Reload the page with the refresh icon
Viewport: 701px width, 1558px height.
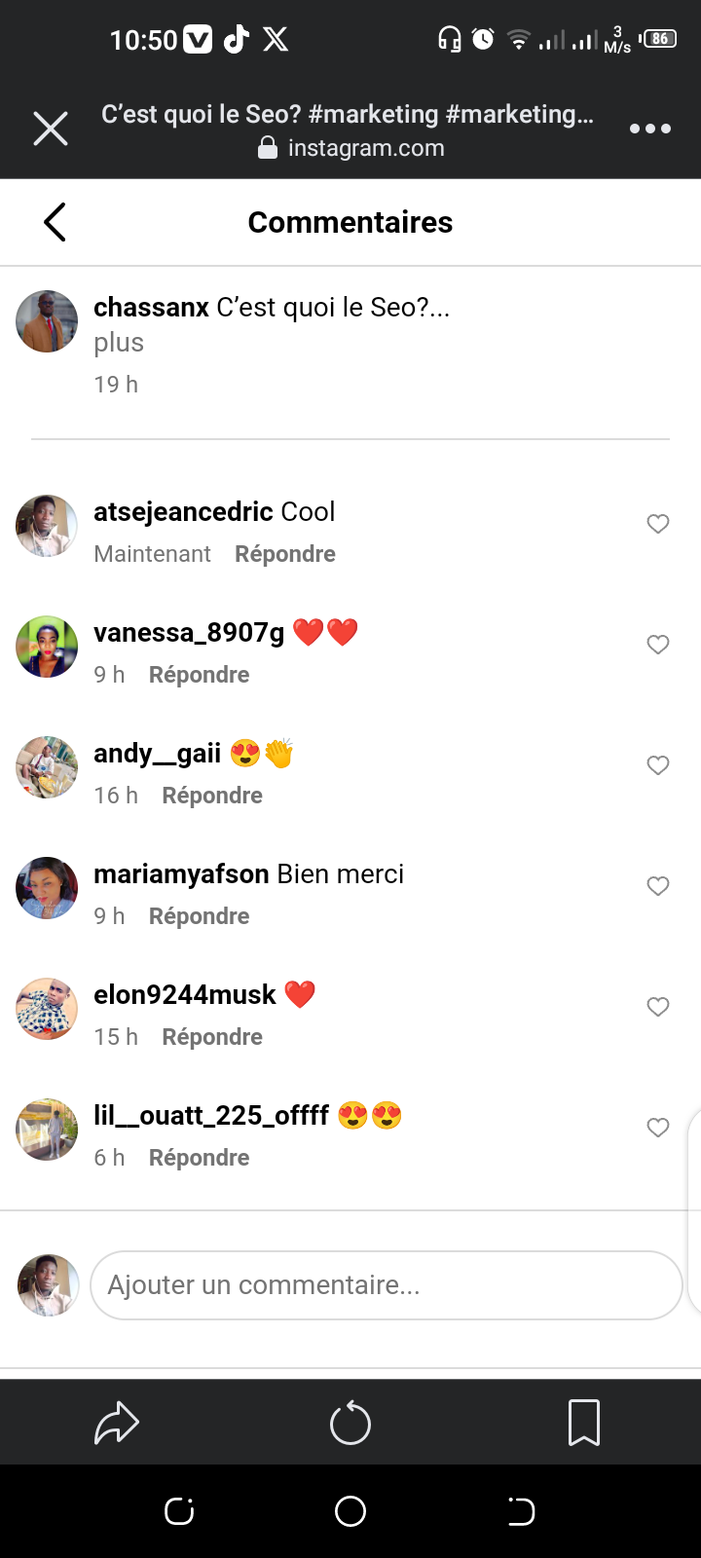tap(350, 1424)
